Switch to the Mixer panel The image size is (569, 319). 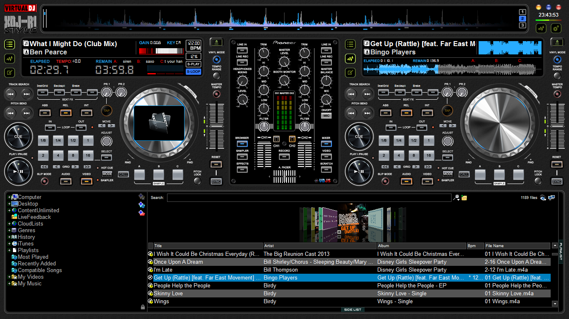coord(326,144)
